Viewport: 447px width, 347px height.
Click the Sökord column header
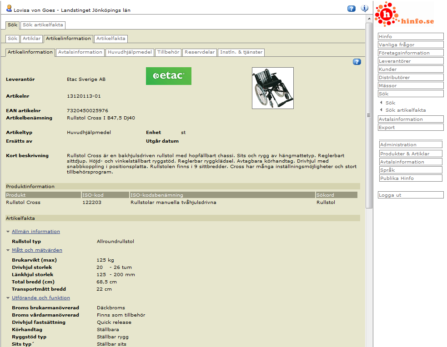(x=337, y=195)
